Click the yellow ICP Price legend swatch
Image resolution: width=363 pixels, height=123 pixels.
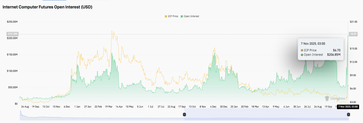pos(166,16)
